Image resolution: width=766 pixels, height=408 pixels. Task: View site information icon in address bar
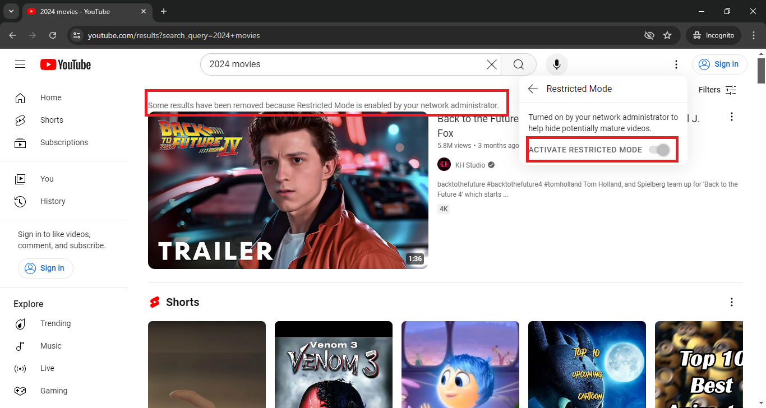(78, 35)
